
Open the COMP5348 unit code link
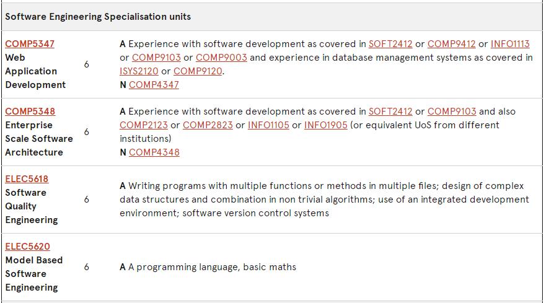coord(30,112)
